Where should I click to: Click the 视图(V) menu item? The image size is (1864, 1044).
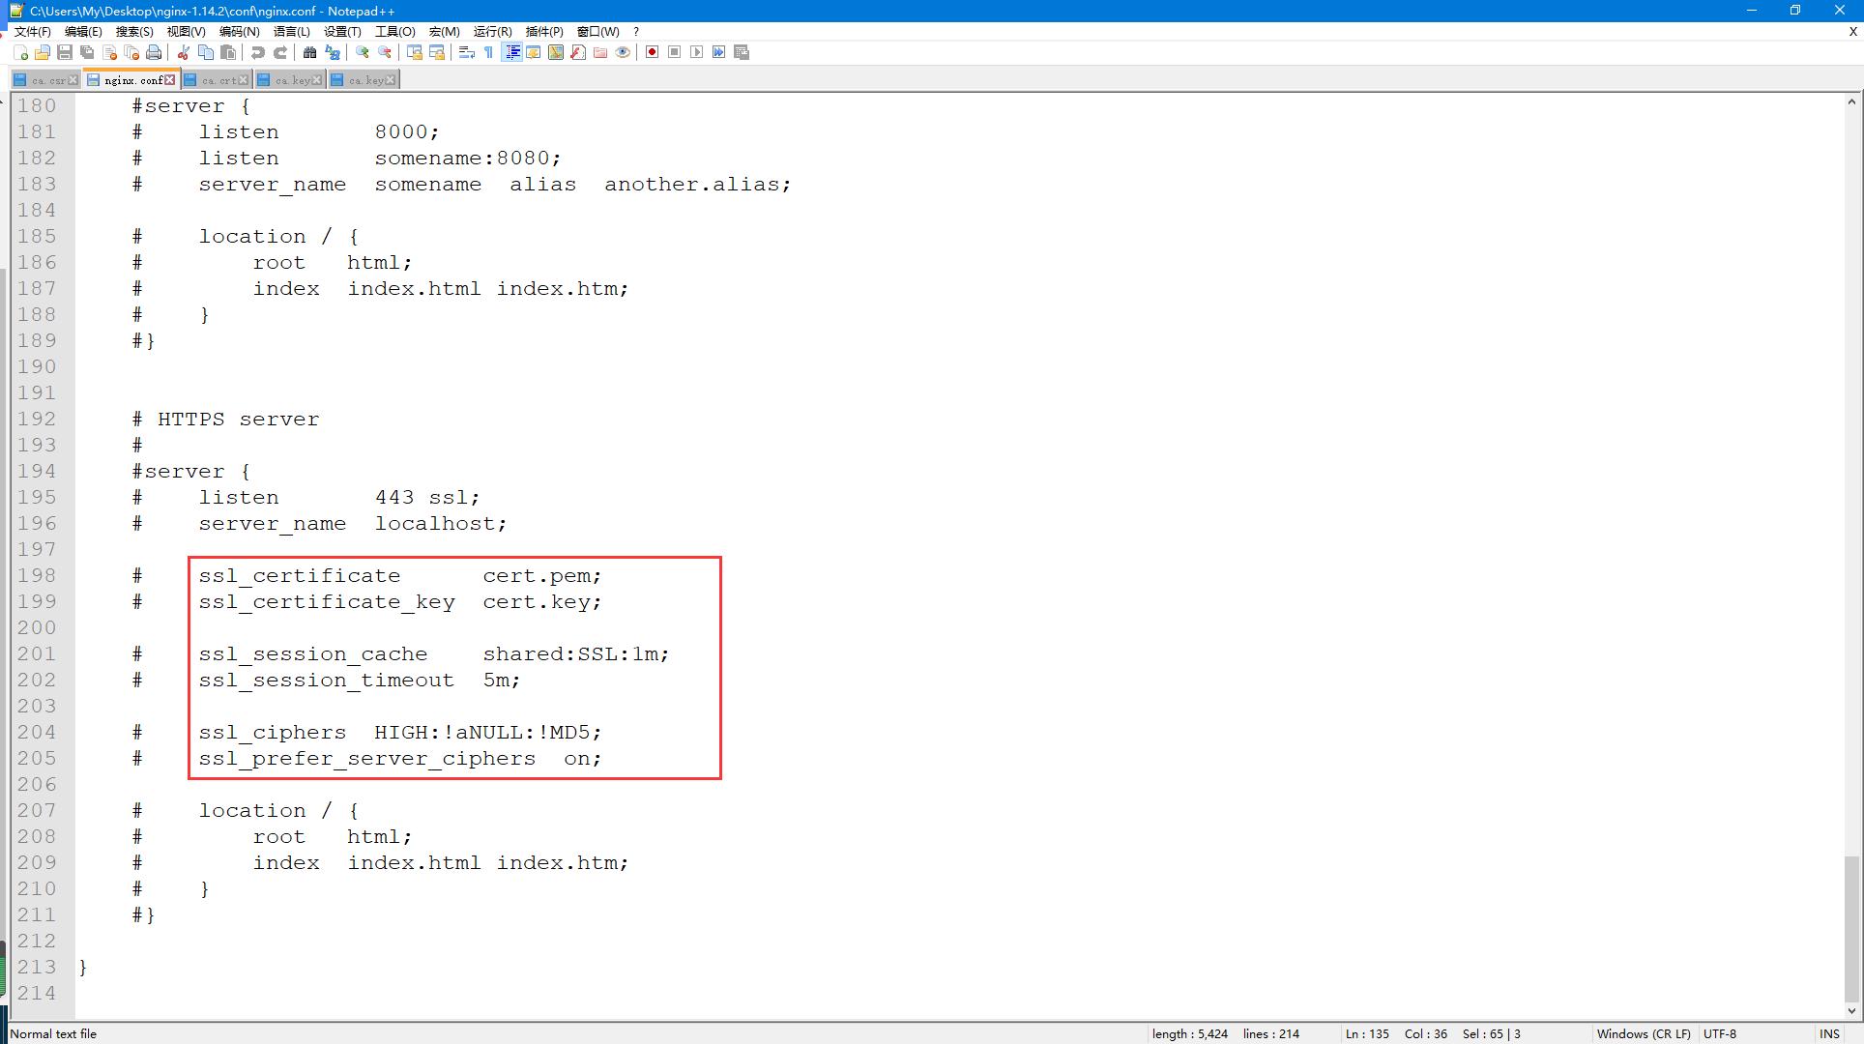pos(182,31)
